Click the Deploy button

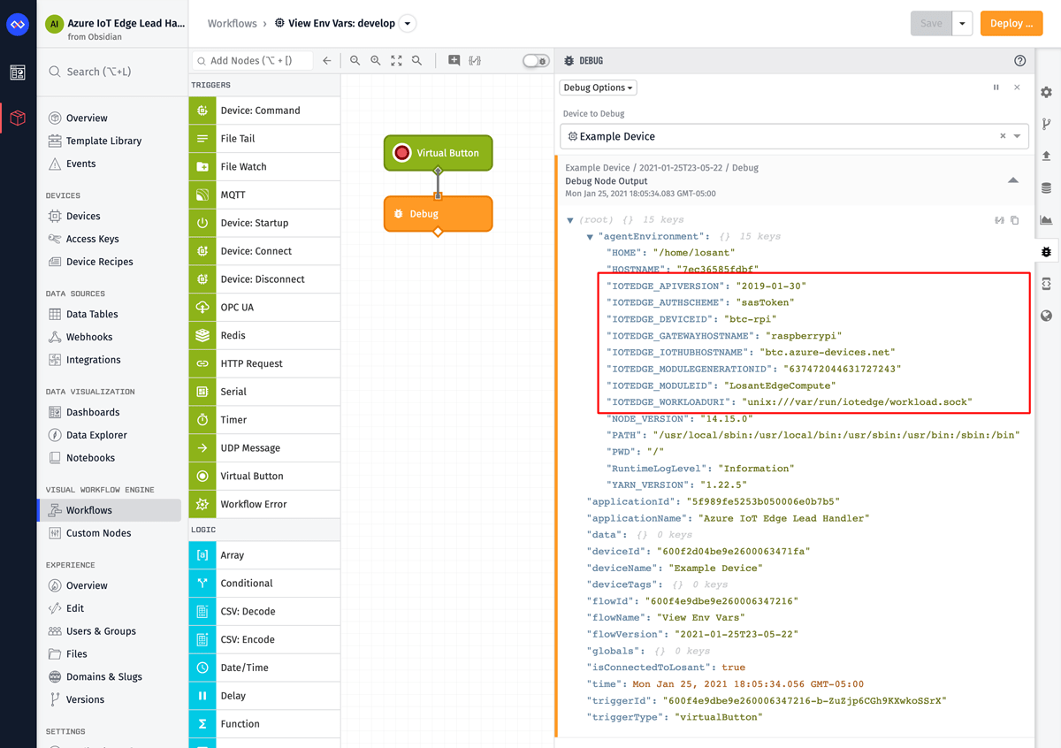[1011, 24]
